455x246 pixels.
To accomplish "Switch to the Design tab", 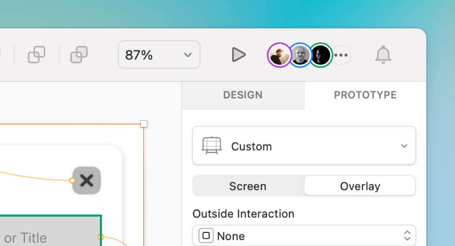I will coord(243,95).
